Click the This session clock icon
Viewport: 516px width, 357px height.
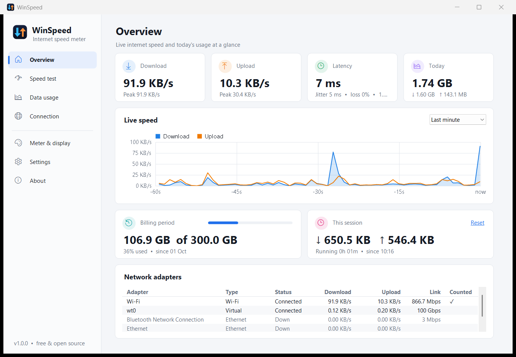[321, 223]
